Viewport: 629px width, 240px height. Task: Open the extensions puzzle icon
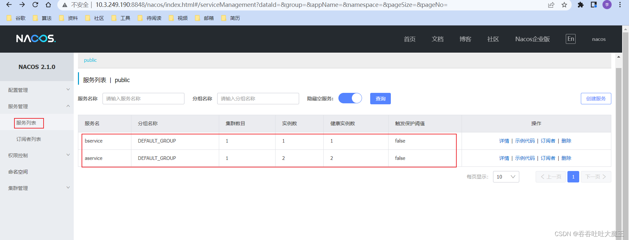(x=581, y=5)
